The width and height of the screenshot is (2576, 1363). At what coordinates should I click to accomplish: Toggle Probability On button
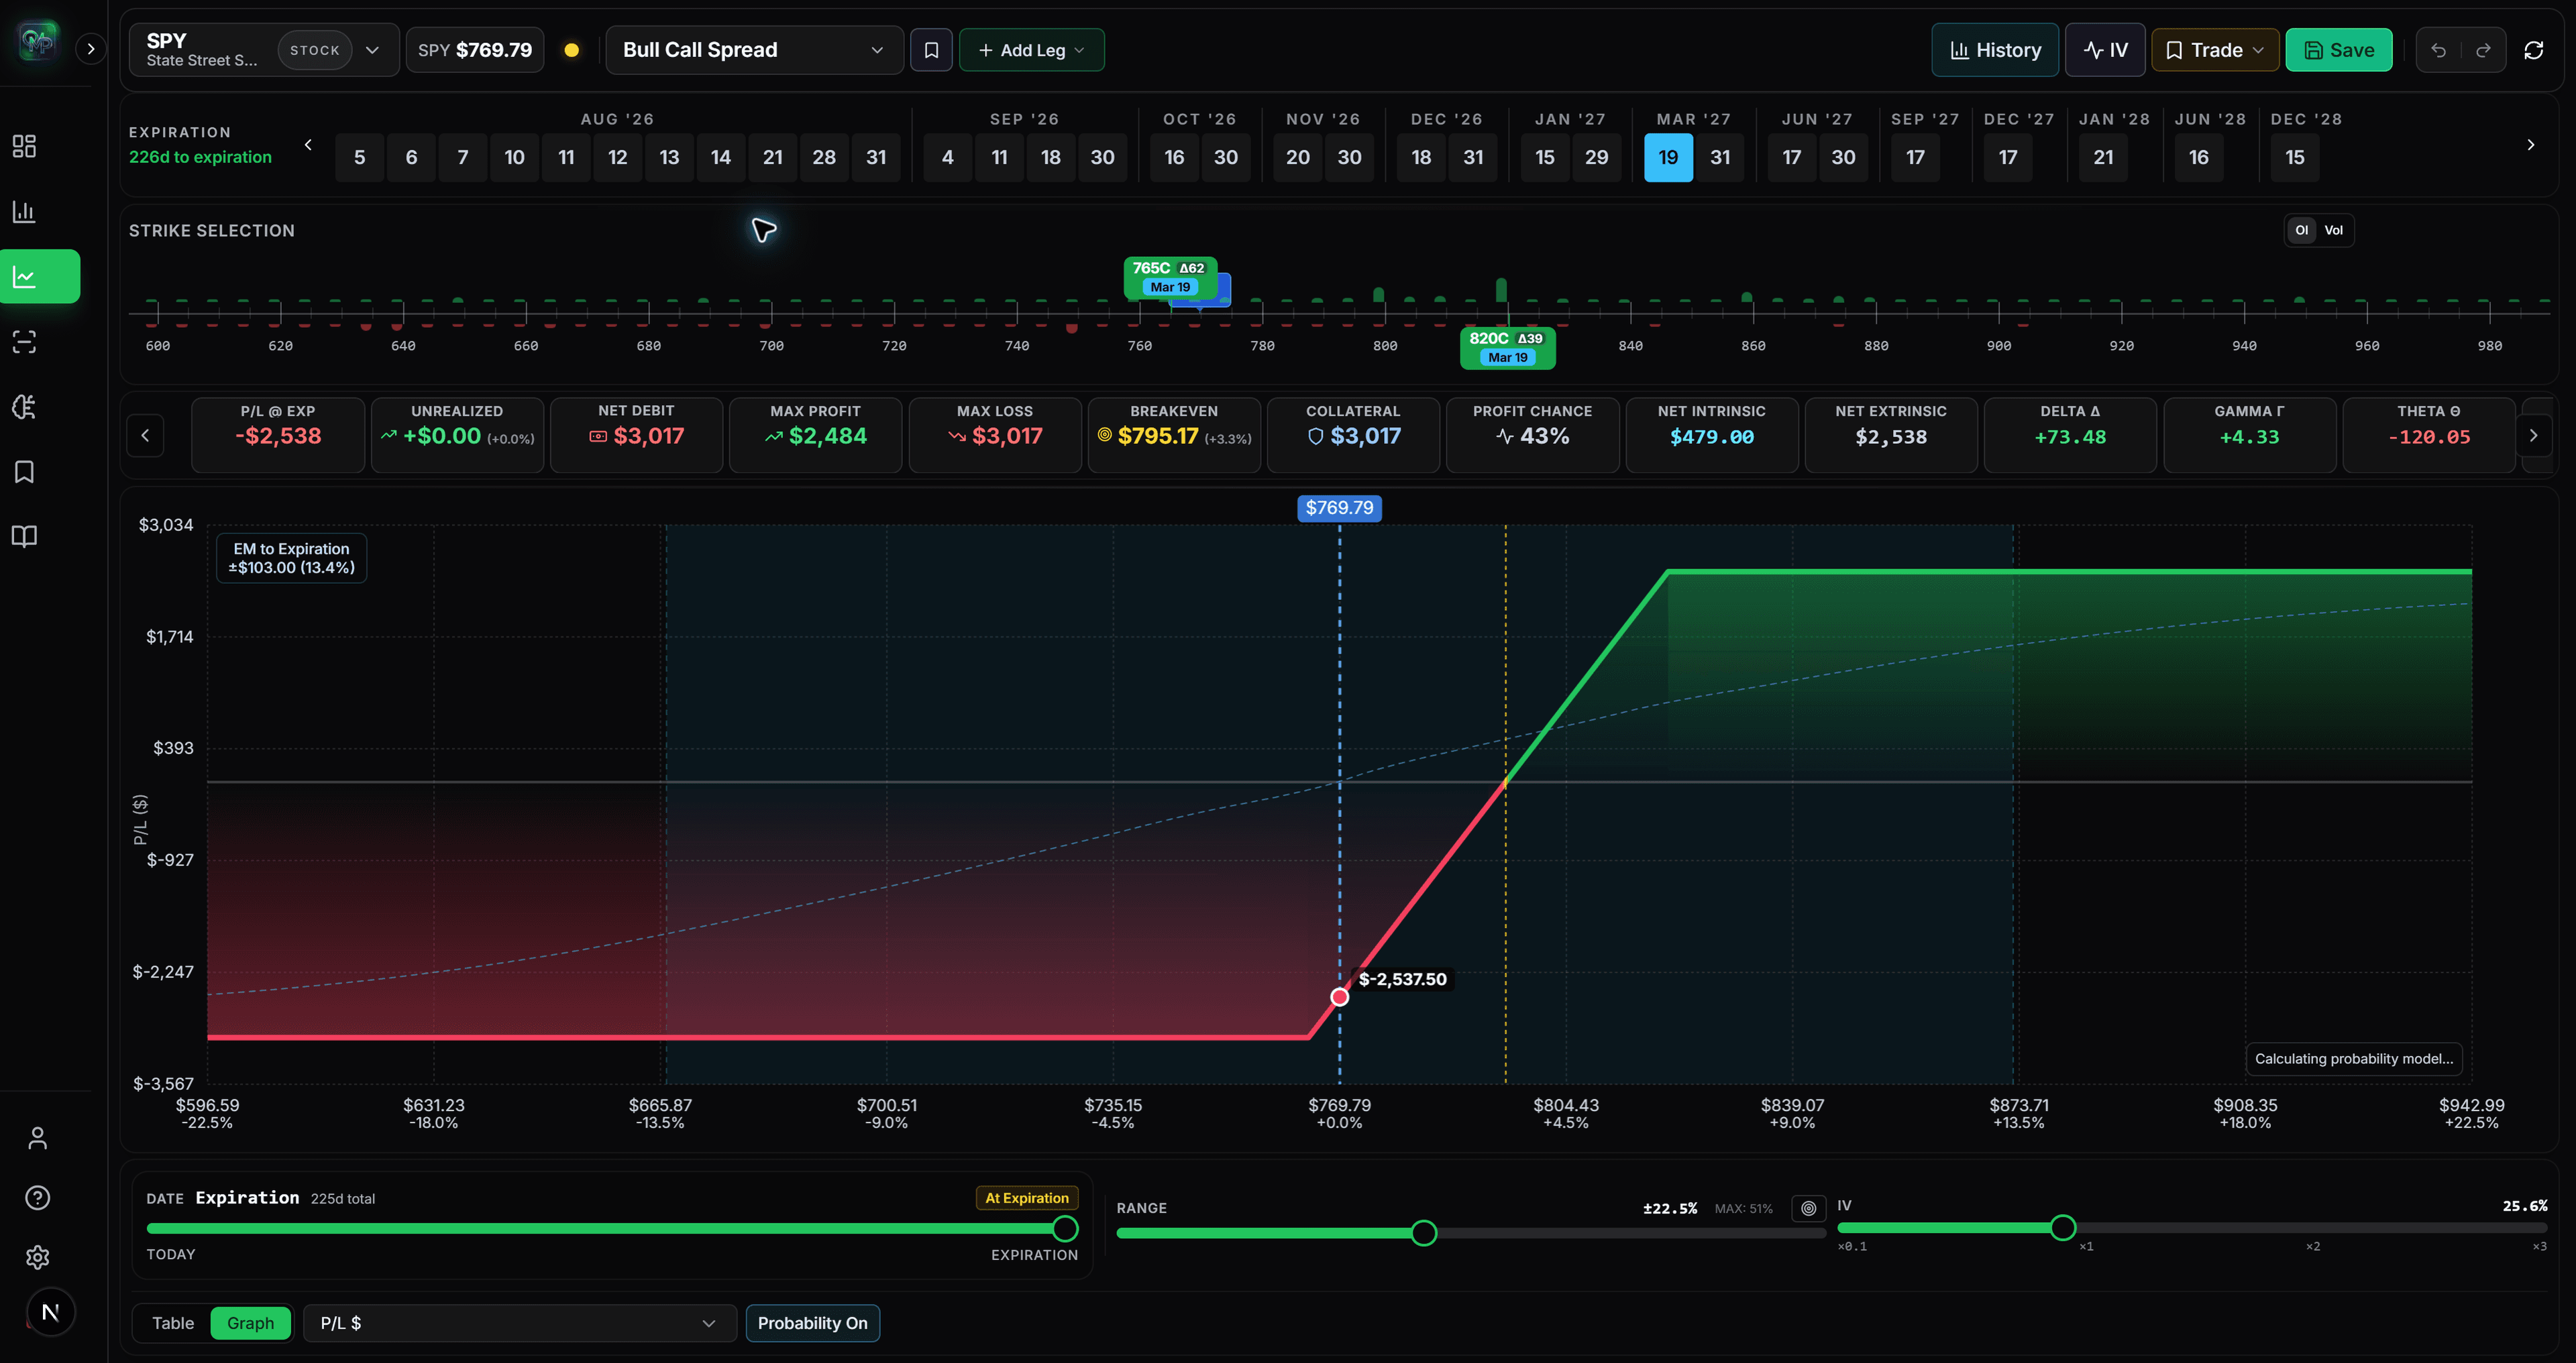click(x=812, y=1323)
